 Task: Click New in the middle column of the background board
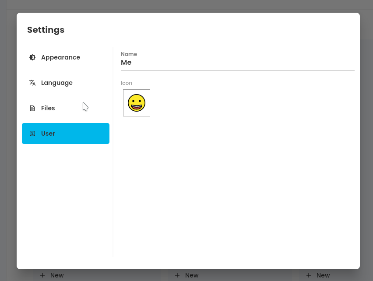point(187,275)
